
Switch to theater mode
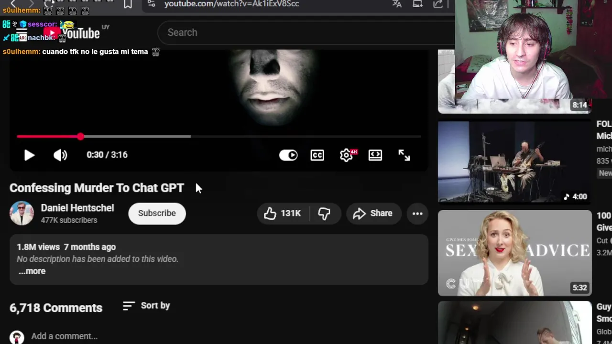click(x=375, y=155)
